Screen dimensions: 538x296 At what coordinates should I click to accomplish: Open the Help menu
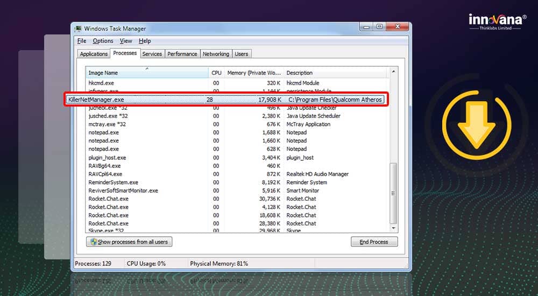(145, 41)
